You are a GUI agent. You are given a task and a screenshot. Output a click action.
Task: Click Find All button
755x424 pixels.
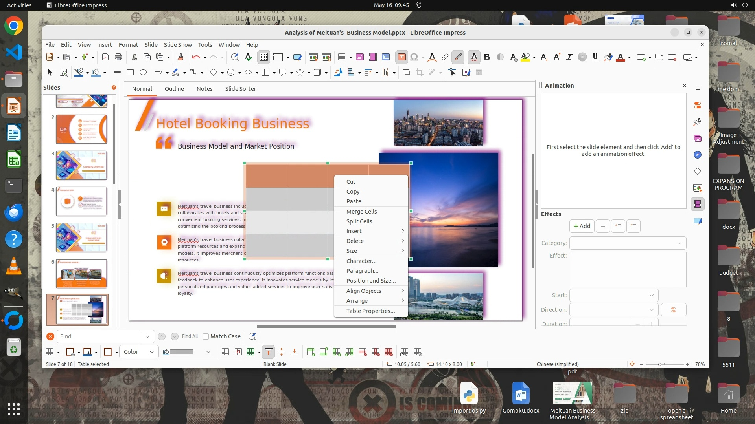pyautogui.click(x=190, y=336)
